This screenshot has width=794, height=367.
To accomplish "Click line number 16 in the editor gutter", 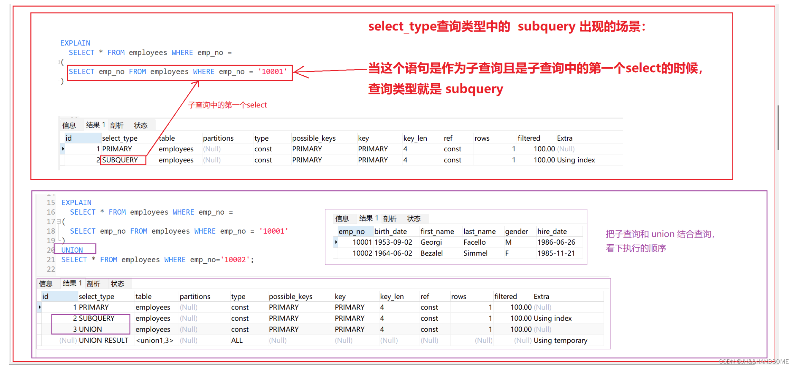I will [51, 212].
